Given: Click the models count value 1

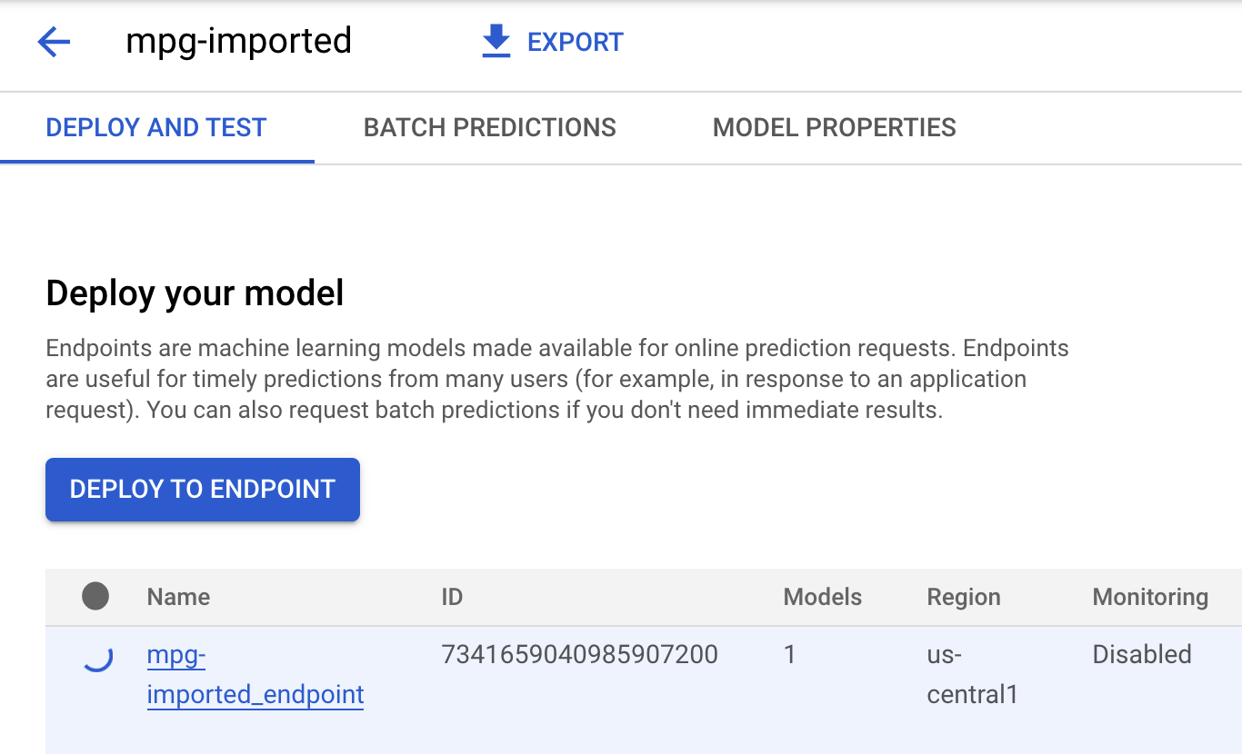Looking at the screenshot, I should (x=789, y=654).
